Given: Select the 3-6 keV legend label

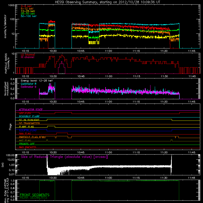Looking at the screenshot, I should click(x=26, y=6).
